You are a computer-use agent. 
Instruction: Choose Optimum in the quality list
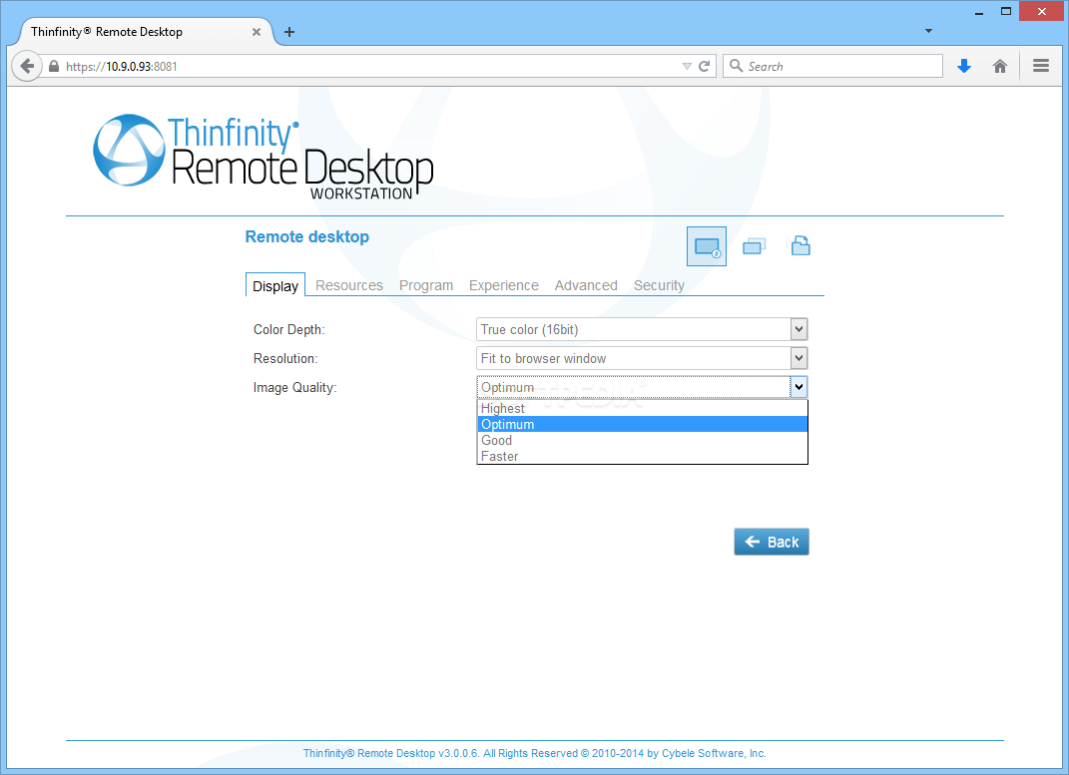[642, 424]
